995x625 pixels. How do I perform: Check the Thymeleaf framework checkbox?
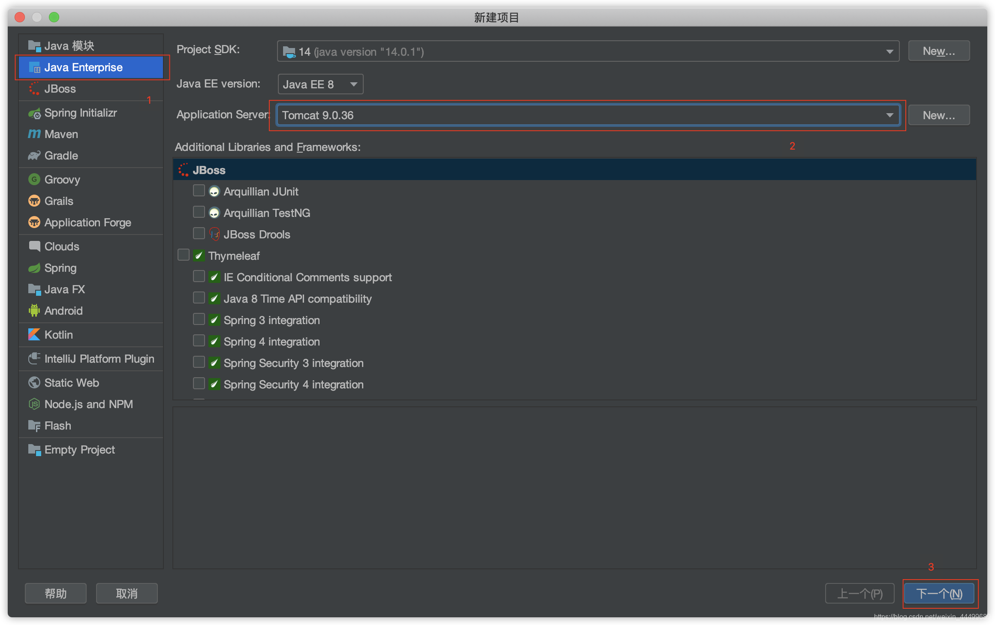pos(183,255)
